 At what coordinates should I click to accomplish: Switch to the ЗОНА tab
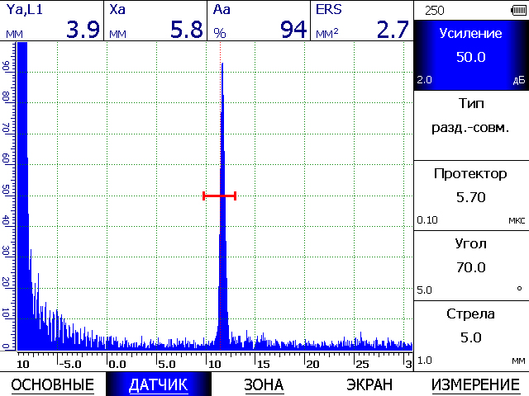pyautogui.click(x=264, y=384)
